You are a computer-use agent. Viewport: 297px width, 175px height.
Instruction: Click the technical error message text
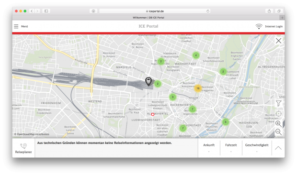104,143
